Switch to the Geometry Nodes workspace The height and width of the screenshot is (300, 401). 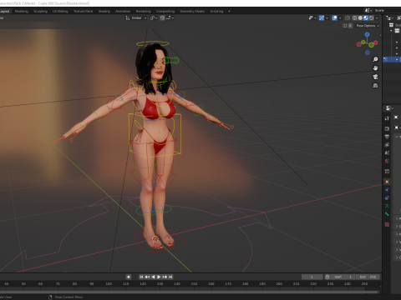pyautogui.click(x=192, y=11)
